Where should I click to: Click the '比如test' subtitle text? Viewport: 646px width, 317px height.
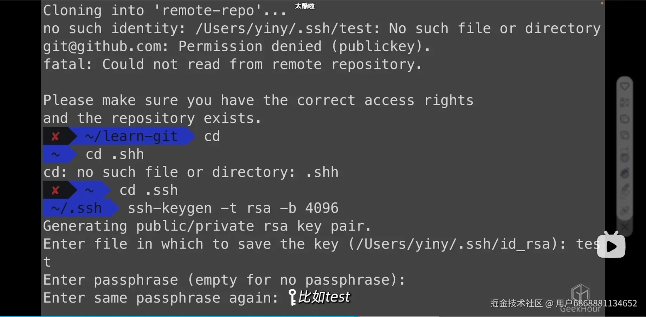tap(324, 297)
